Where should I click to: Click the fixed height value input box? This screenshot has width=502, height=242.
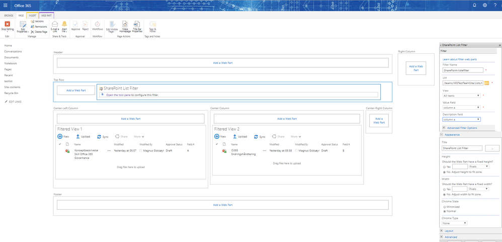click(460, 167)
